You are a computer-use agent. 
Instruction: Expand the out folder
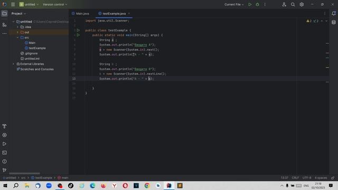tap(17, 32)
